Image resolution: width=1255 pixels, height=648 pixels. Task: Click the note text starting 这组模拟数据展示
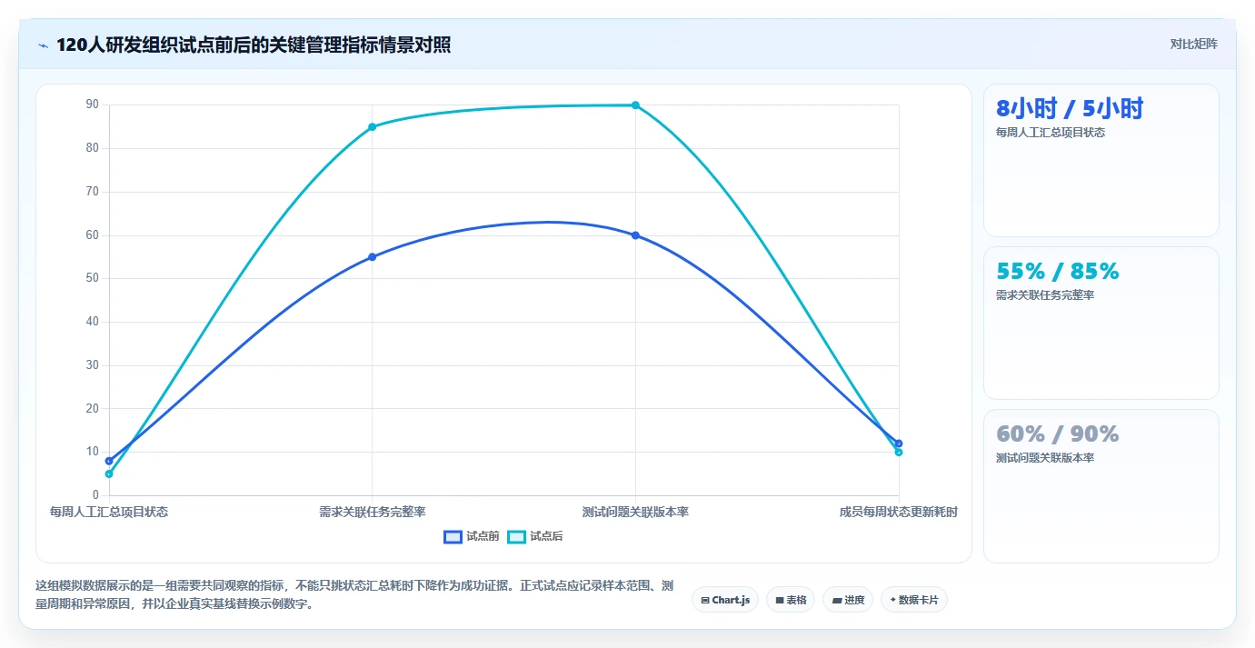[354, 594]
